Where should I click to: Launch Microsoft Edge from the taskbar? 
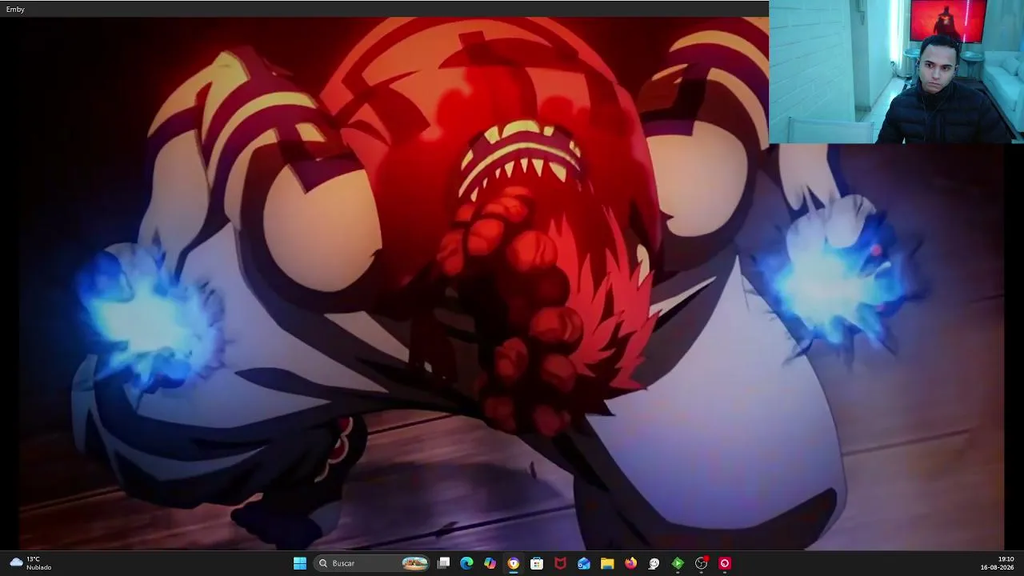click(x=467, y=563)
